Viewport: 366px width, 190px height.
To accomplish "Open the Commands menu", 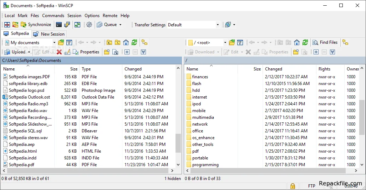I will point(53,16).
